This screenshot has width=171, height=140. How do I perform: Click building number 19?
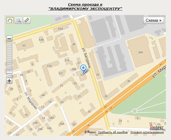(50, 102)
